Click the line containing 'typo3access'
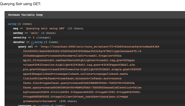Screen dimensions: 185x106 click(x=82, y=51)
